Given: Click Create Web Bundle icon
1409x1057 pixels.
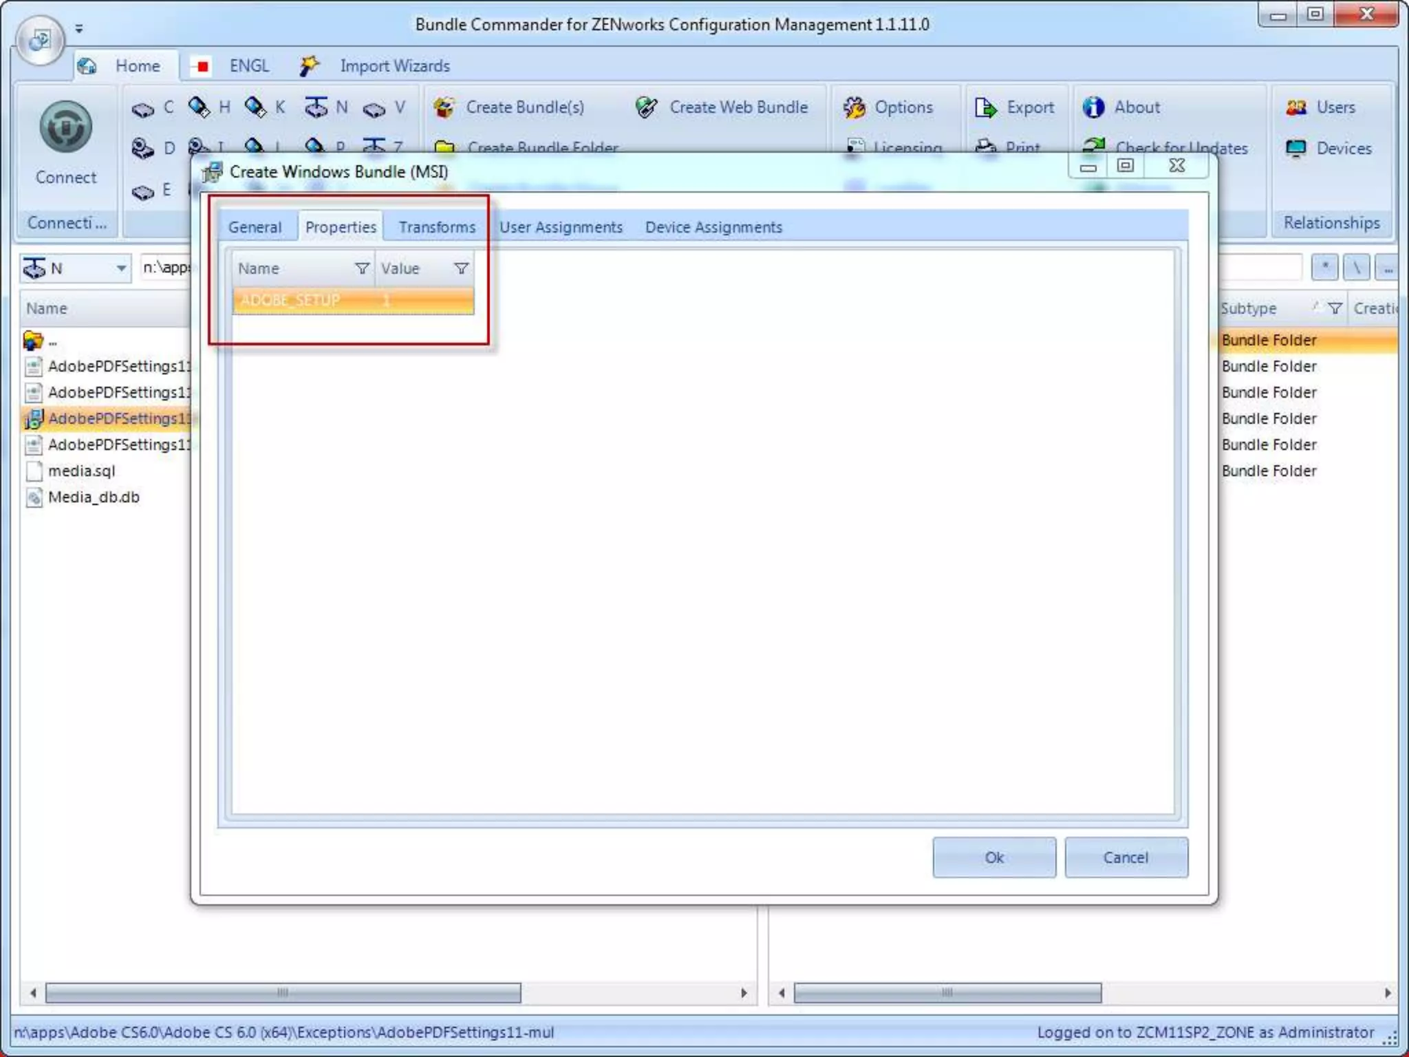Looking at the screenshot, I should click(647, 107).
